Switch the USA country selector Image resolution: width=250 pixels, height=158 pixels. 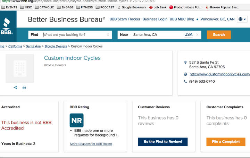[x=188, y=35]
